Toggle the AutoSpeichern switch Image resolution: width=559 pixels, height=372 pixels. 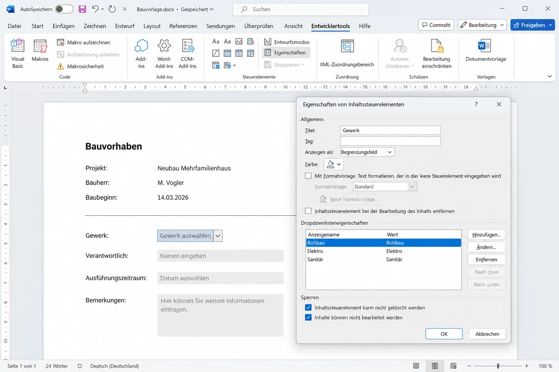64,9
